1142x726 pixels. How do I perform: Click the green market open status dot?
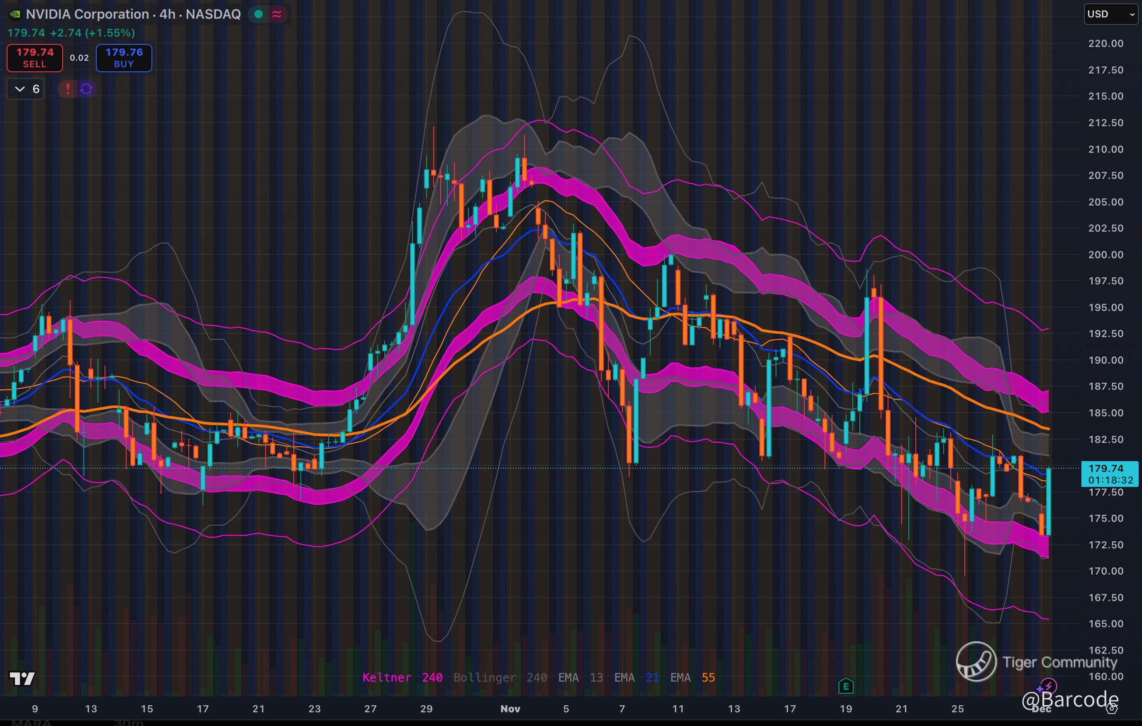point(259,14)
